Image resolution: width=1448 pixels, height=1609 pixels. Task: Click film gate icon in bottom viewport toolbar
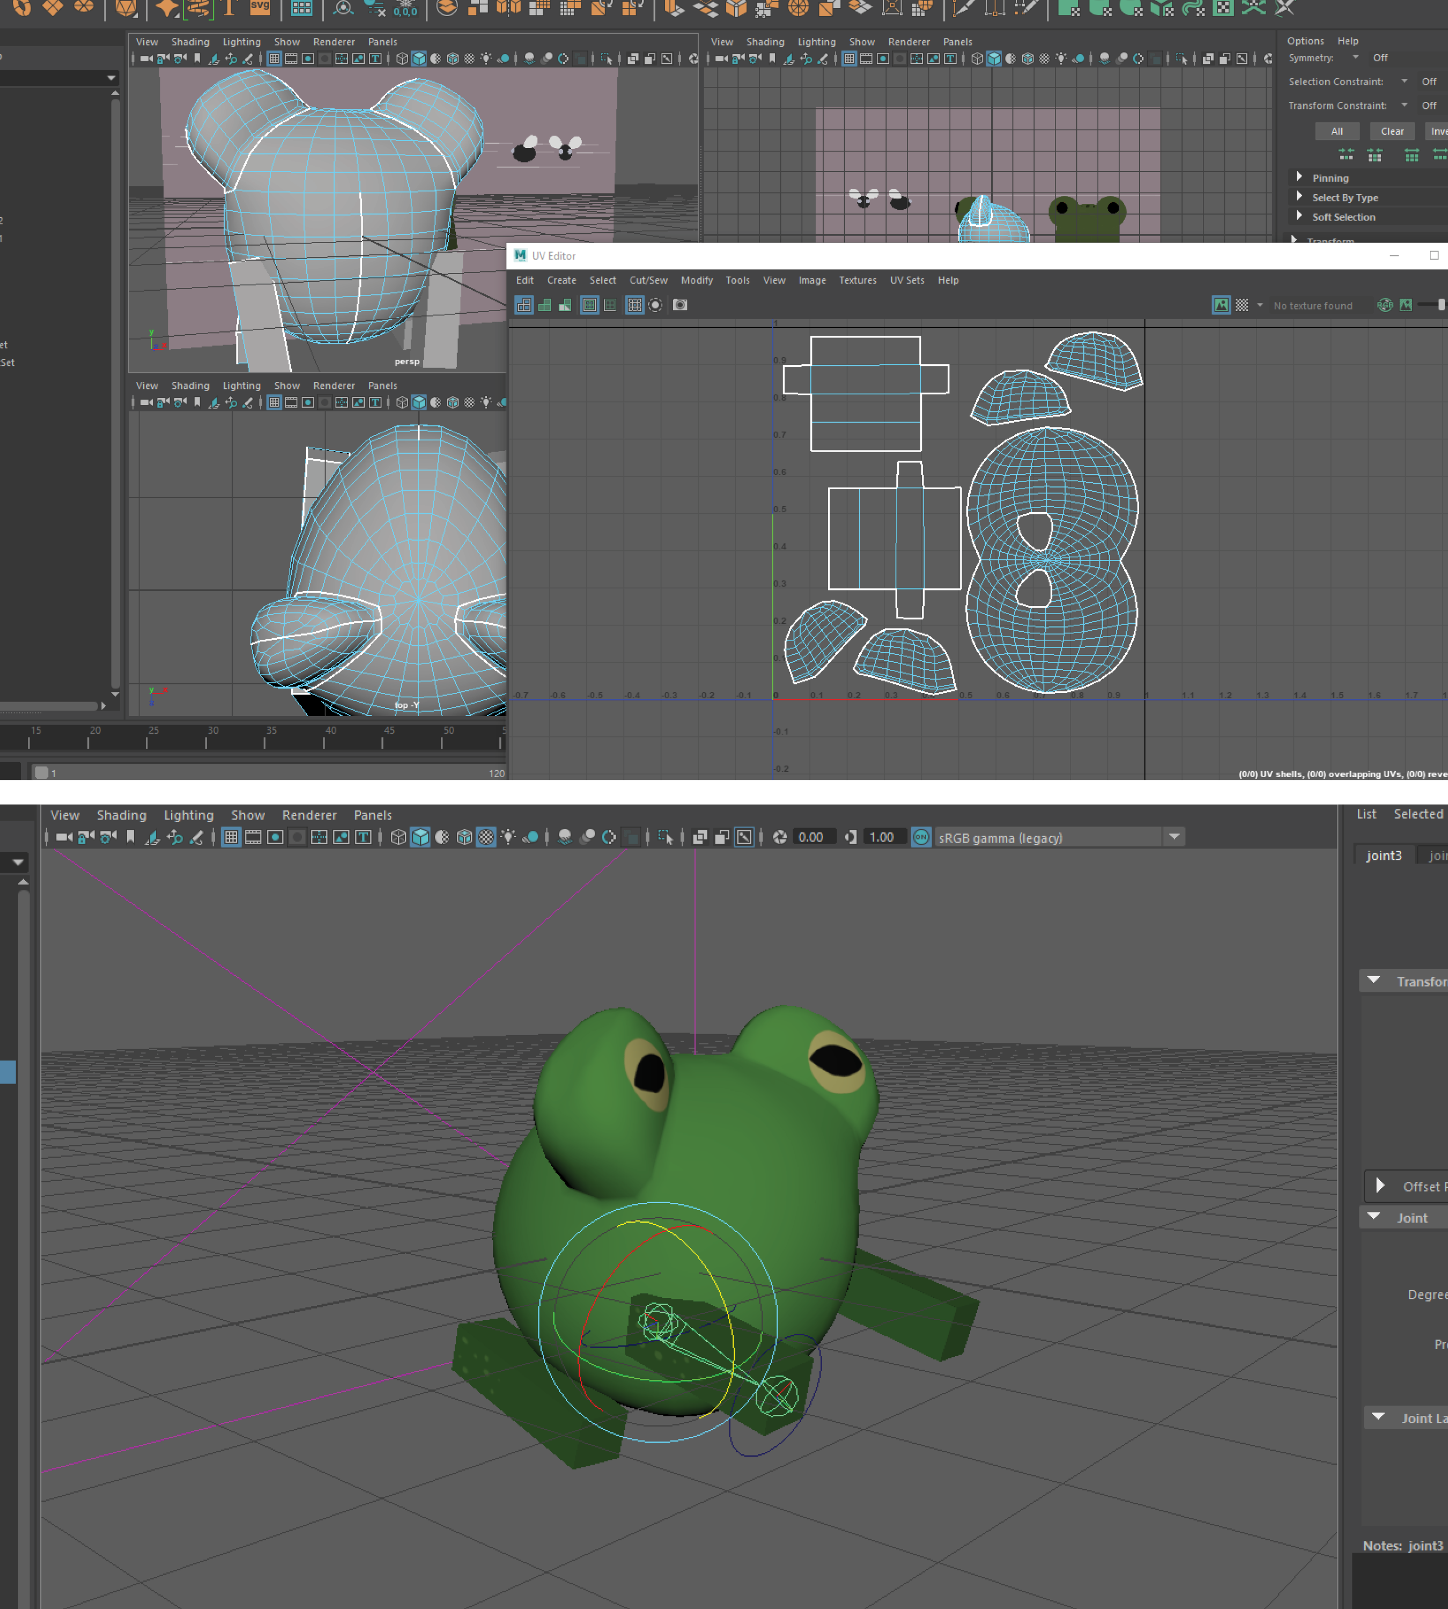click(253, 837)
